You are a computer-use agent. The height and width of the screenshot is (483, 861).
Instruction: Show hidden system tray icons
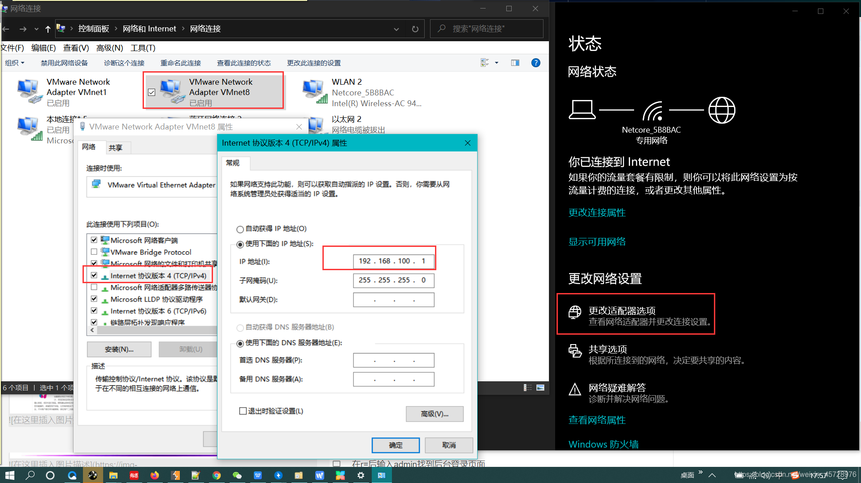(712, 475)
